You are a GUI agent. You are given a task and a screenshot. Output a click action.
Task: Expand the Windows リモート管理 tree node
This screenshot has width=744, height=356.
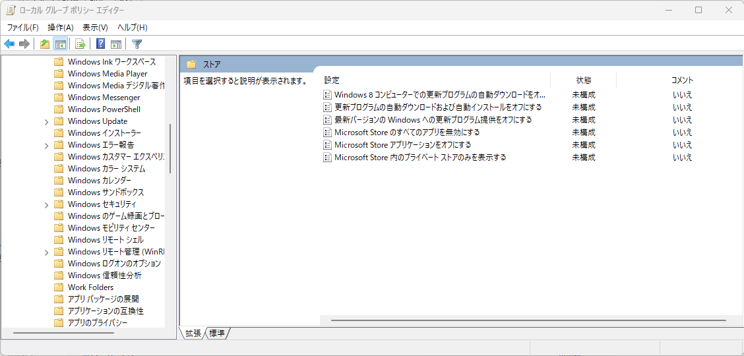coord(46,252)
